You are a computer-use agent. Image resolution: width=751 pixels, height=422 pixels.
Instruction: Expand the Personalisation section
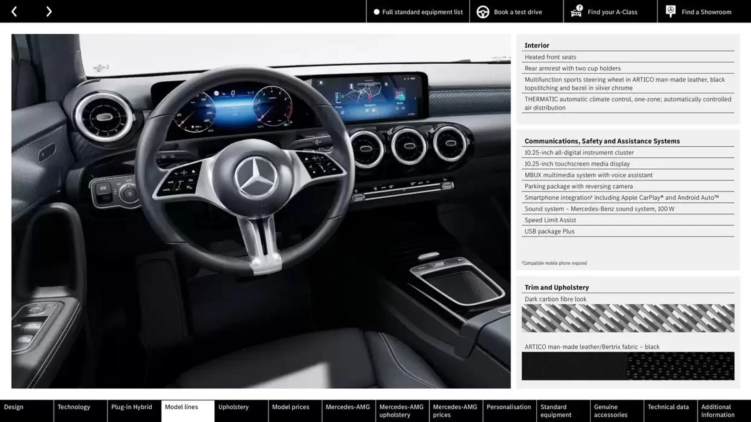coord(508,411)
